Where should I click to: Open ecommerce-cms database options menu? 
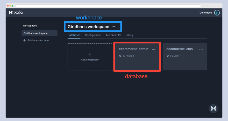[201, 50]
